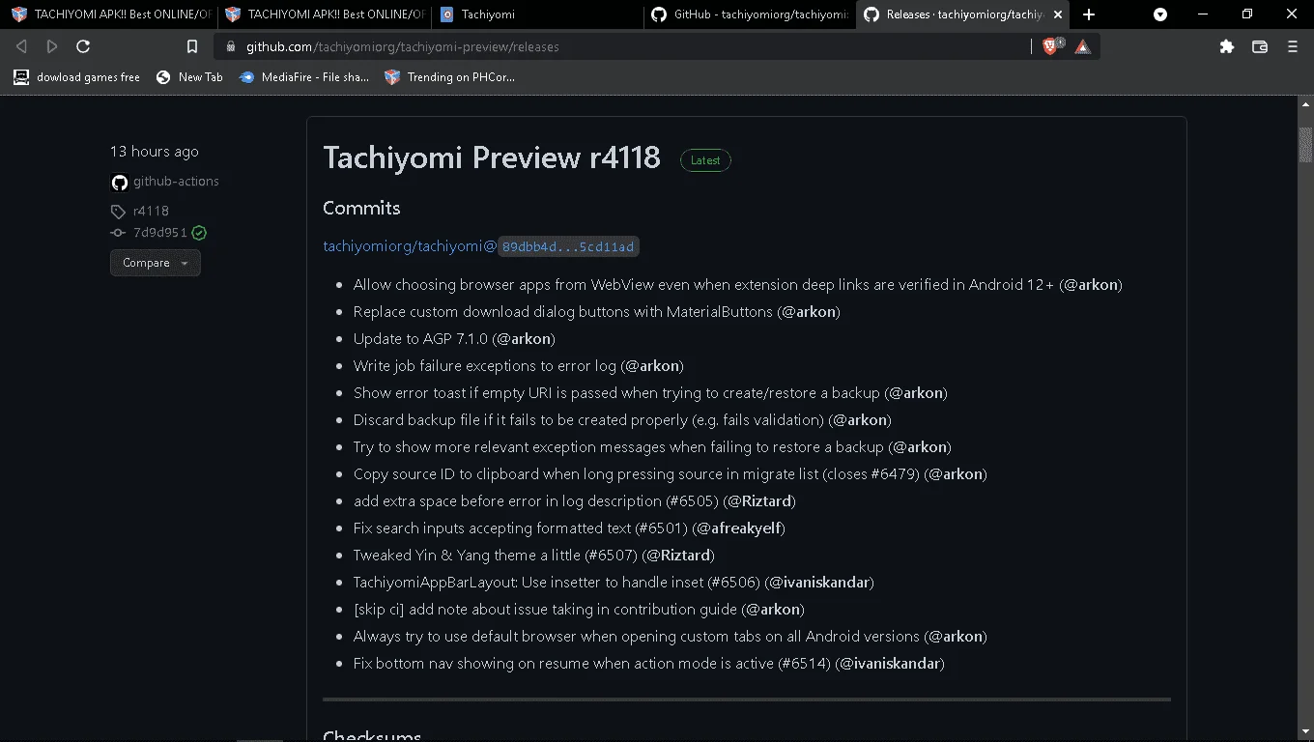1314x742 pixels.
Task: Click the Latest label badge
Action: coord(705,160)
